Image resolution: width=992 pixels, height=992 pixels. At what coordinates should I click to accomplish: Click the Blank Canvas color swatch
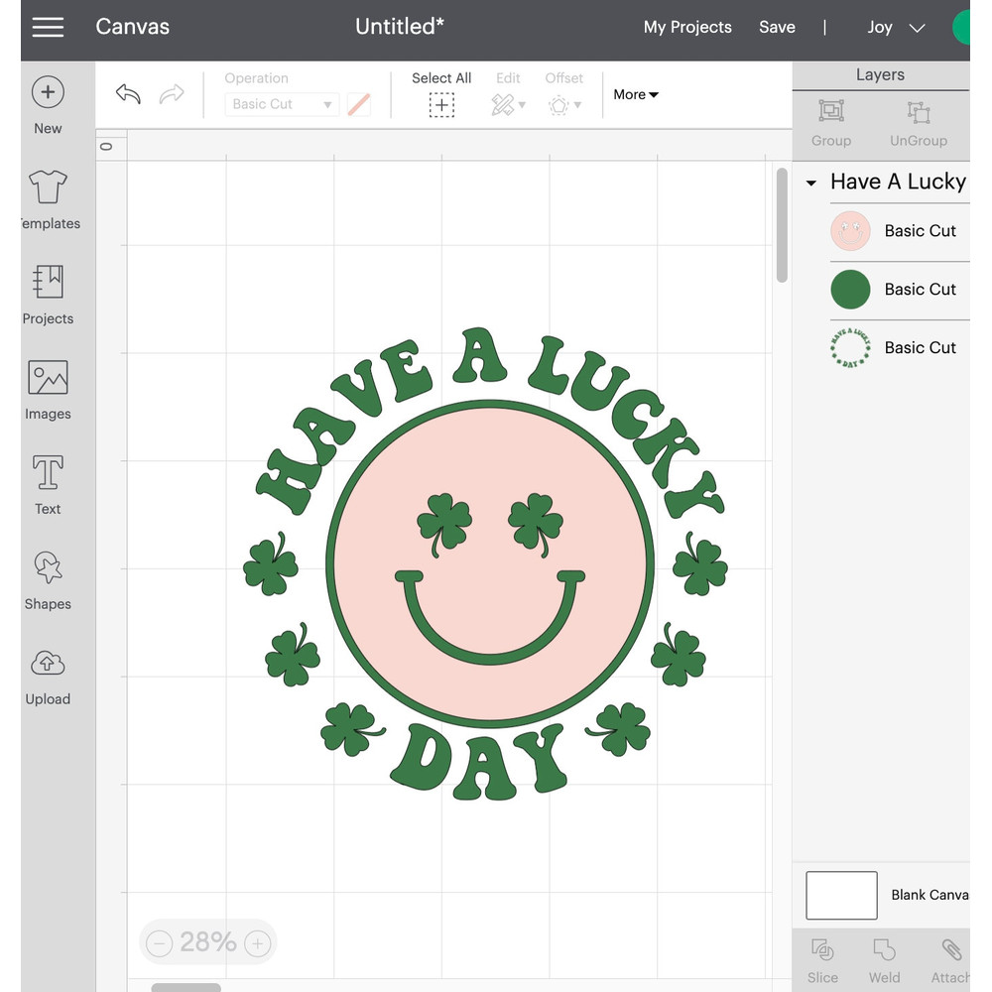coord(841,894)
